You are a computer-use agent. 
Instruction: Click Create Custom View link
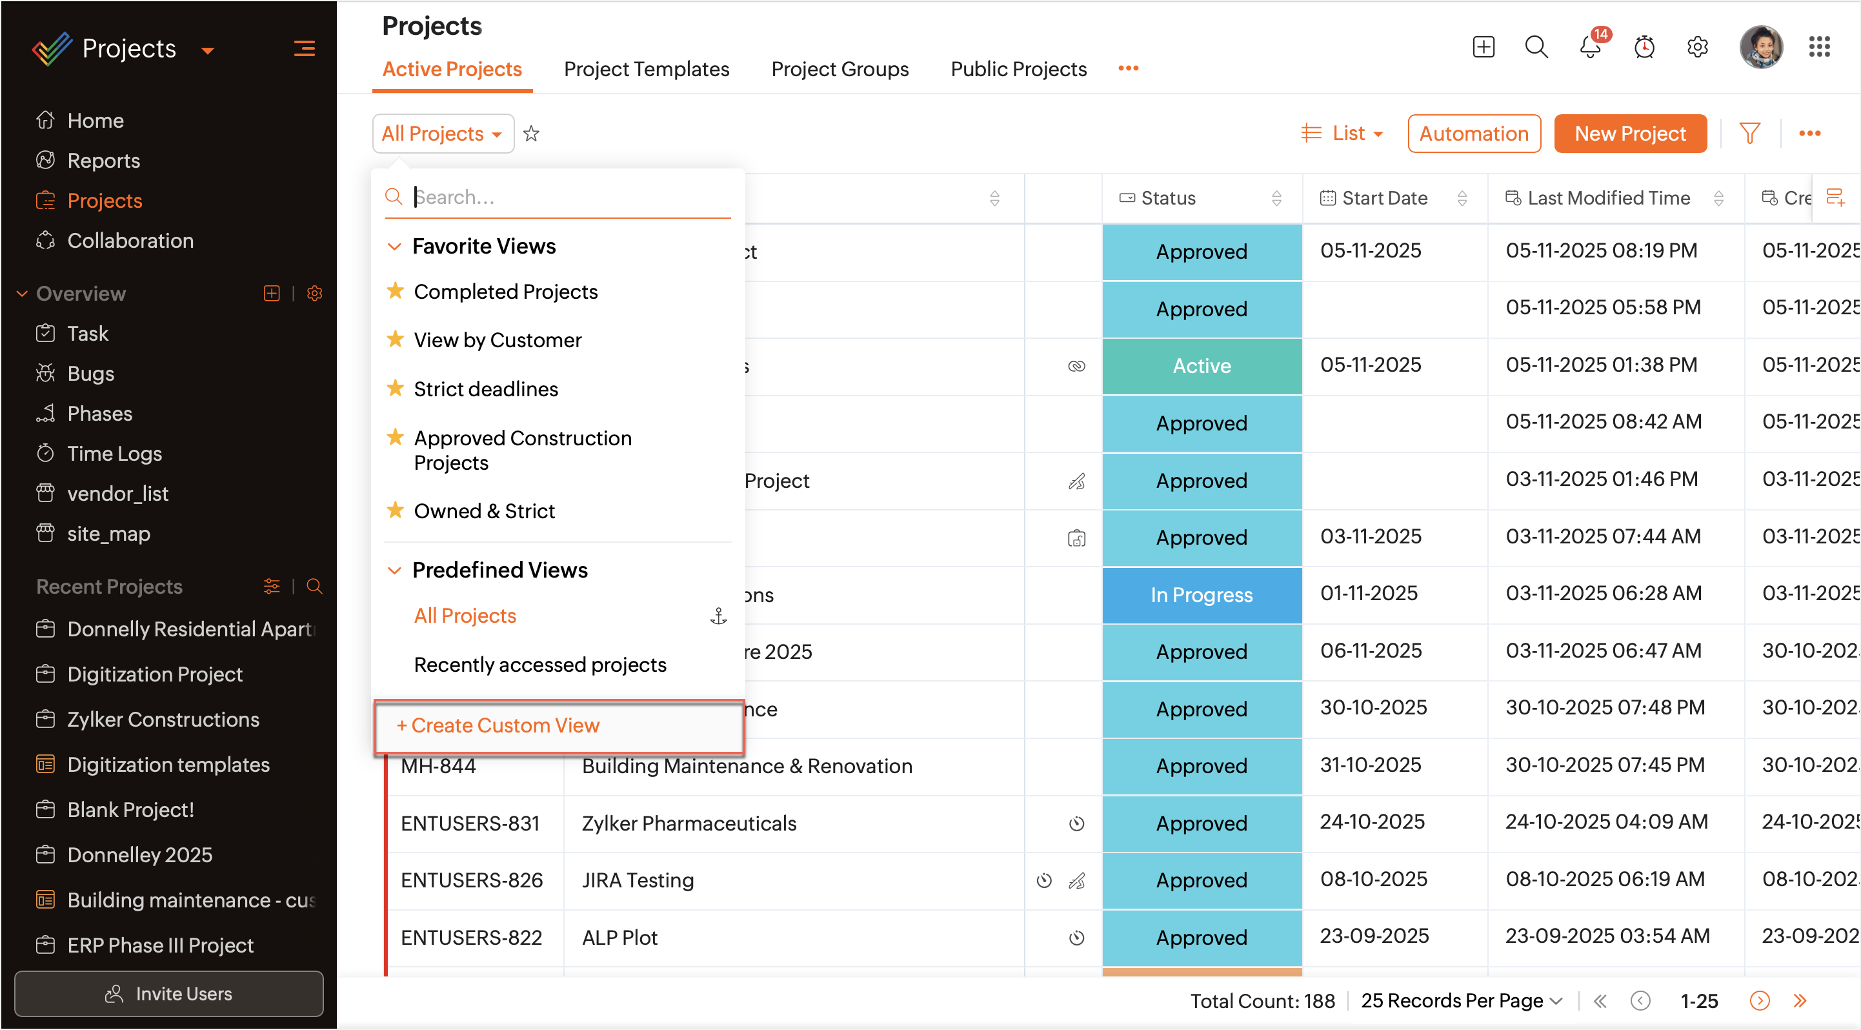tap(498, 725)
